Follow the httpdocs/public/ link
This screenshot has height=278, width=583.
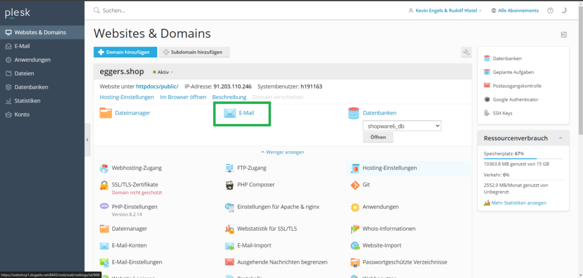157,86
